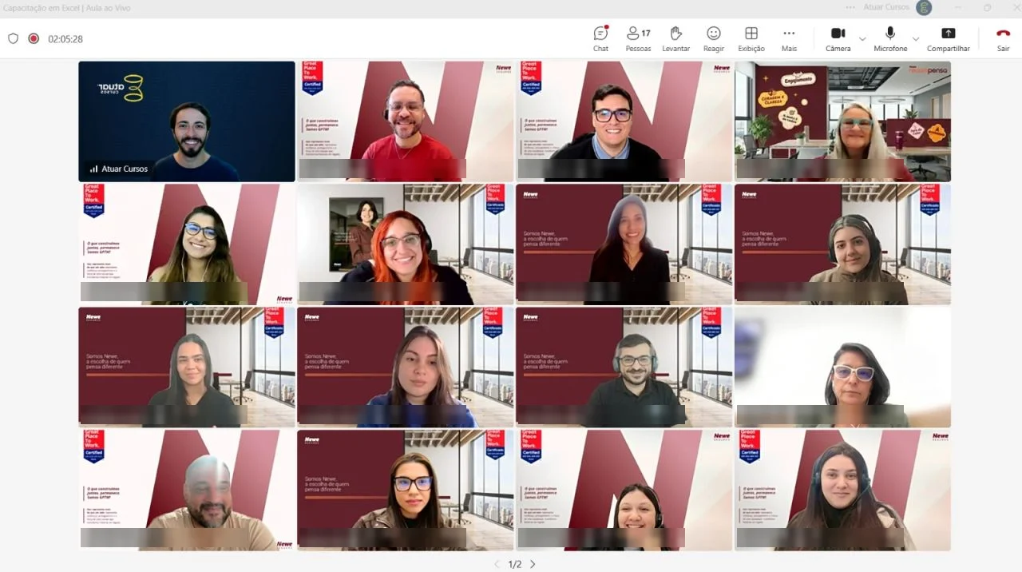This screenshot has height=572, width=1022.
Task: Click the Atuar Cursos profile avatar
Action: coord(924,7)
